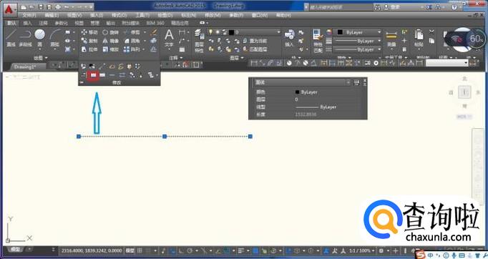Toggle grid display in the status bar
The width and height of the screenshot is (488, 259).
click(x=140, y=250)
